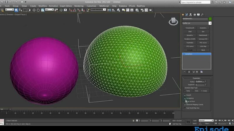The height and width of the screenshot is (131, 234).
Task: Select Octa geodesic base type
Action: coord(194,91)
